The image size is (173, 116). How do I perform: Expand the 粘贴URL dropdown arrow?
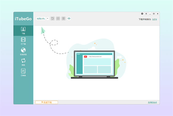coord(48,19)
